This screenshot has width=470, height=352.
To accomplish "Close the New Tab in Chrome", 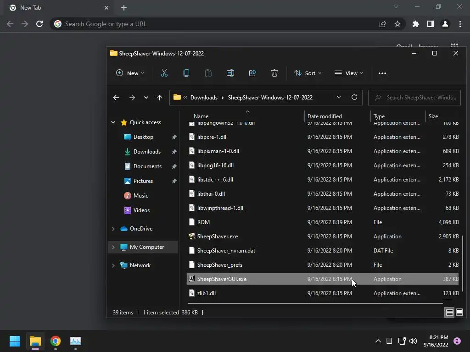I will point(106,8).
